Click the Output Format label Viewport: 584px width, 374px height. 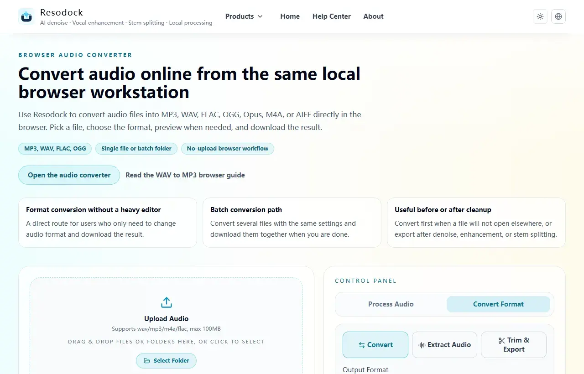[x=365, y=370]
